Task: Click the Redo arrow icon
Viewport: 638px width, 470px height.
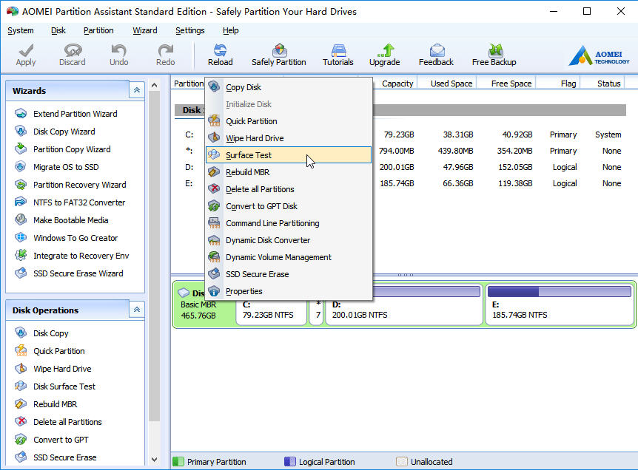Action: (165, 51)
